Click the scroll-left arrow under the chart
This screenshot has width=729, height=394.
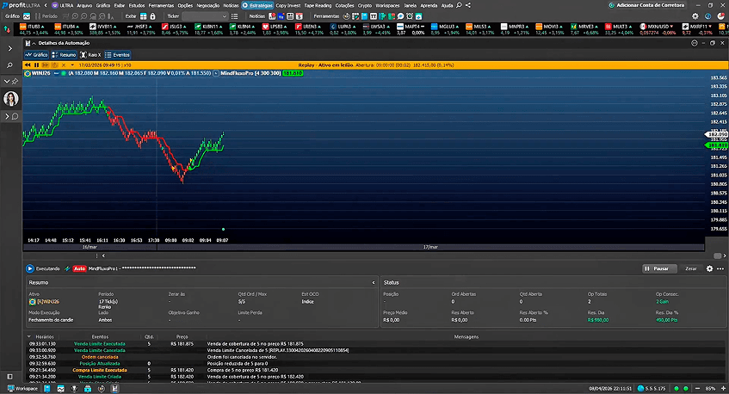tap(103, 255)
